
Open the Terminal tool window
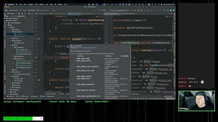click(25, 96)
